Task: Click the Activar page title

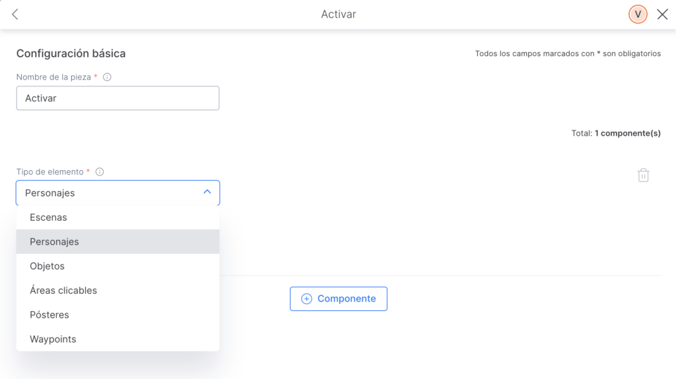Action: [339, 15]
